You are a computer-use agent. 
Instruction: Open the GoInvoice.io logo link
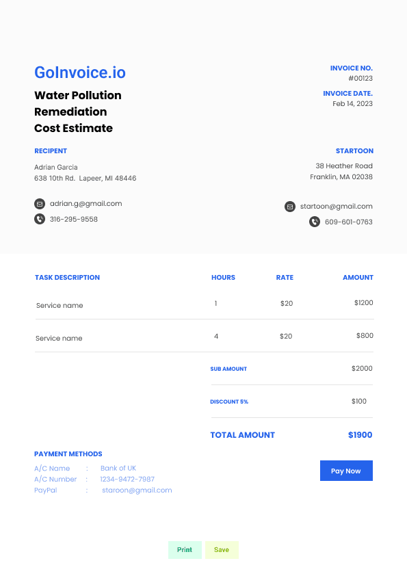click(80, 73)
